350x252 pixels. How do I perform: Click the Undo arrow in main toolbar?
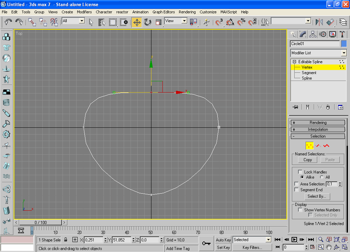click(8, 22)
